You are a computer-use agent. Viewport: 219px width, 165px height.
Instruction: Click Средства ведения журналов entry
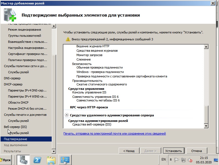coord(97,51)
